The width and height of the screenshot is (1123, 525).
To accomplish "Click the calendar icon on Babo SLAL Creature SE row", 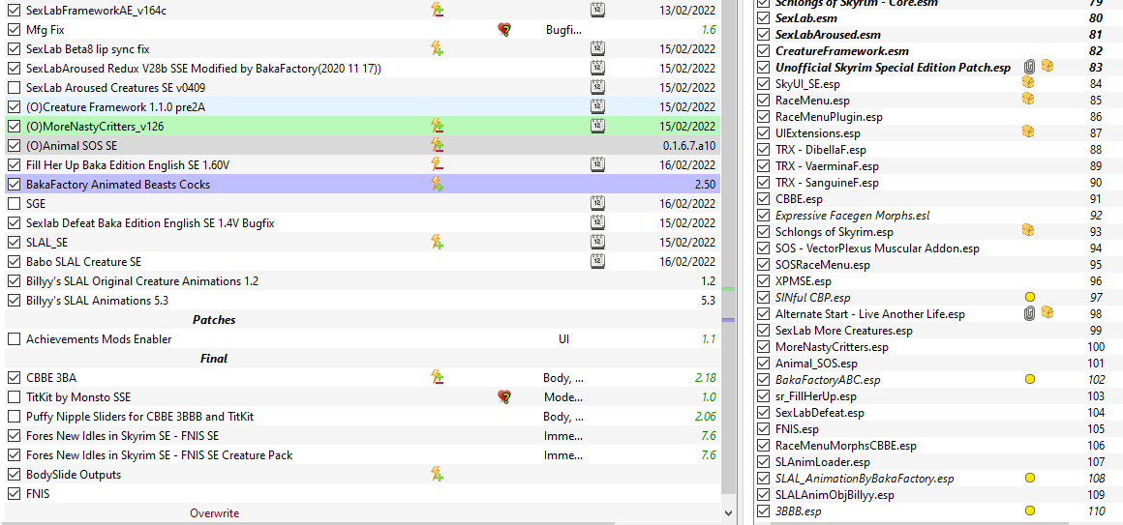I will (597, 261).
